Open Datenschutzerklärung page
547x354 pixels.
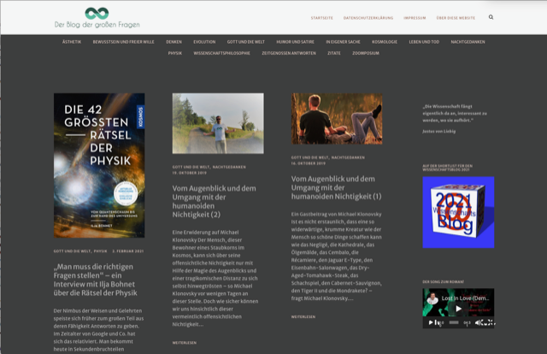click(368, 18)
